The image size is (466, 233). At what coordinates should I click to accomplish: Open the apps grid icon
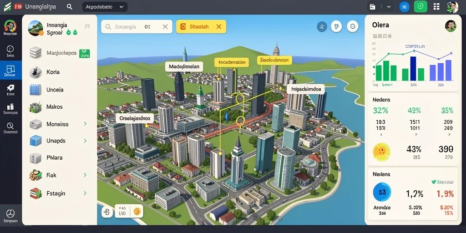(436, 6)
